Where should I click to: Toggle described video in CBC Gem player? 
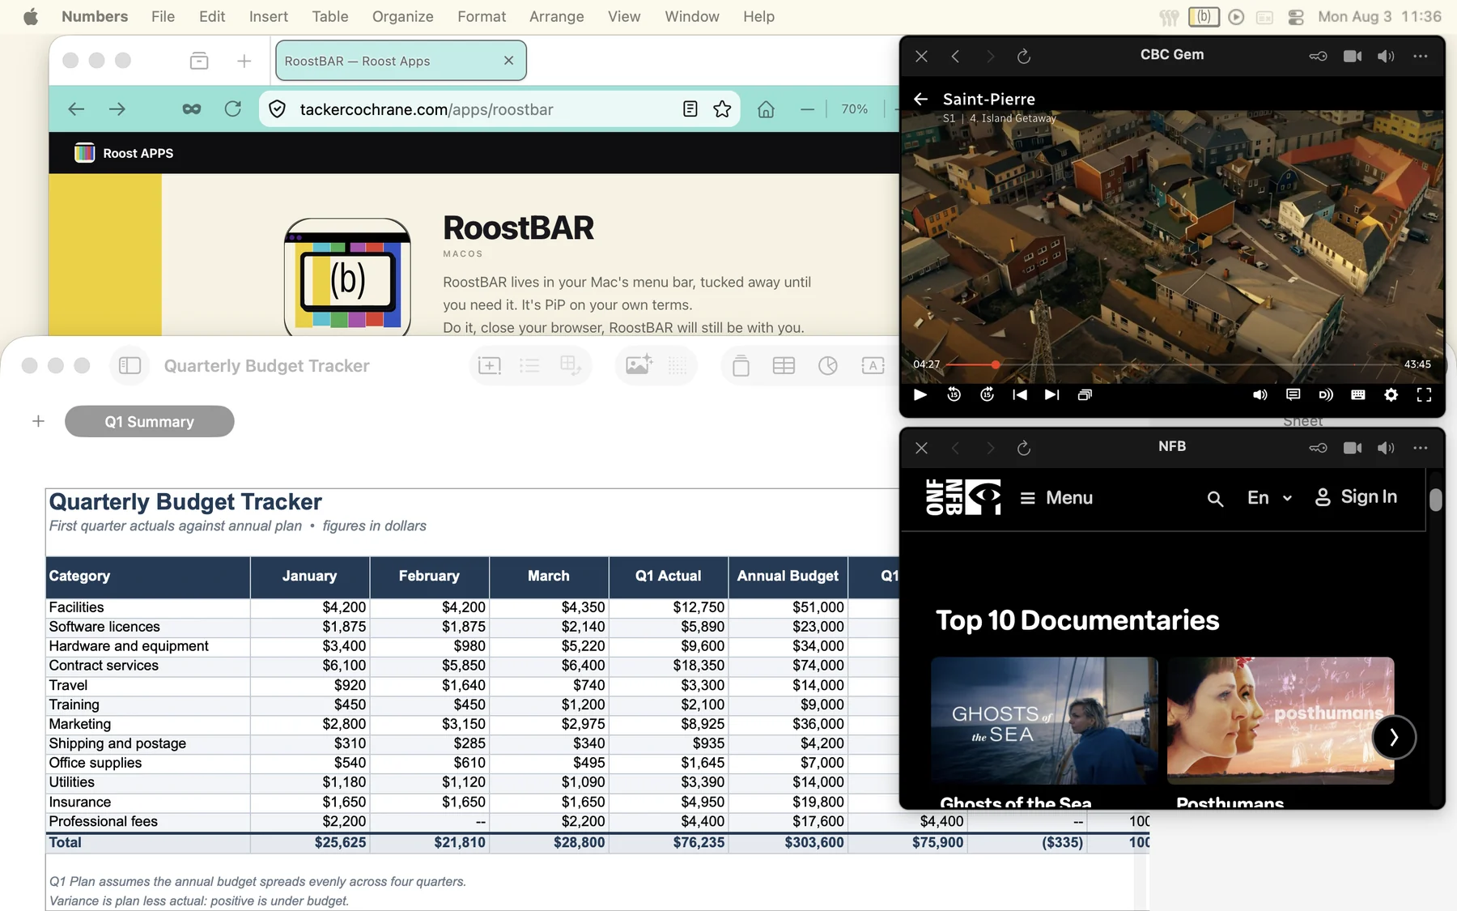tap(1325, 394)
